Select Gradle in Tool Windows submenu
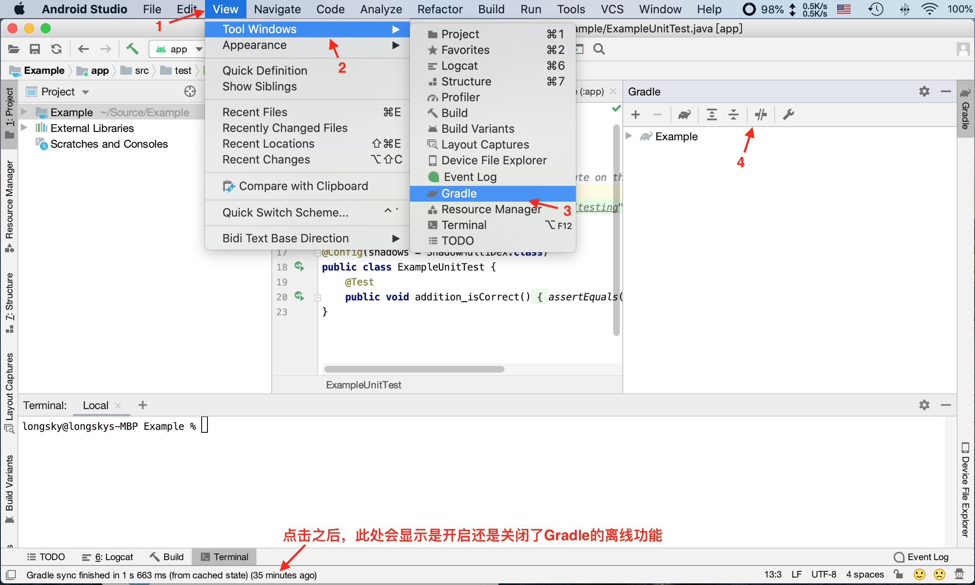The width and height of the screenshot is (975, 585). (493, 193)
